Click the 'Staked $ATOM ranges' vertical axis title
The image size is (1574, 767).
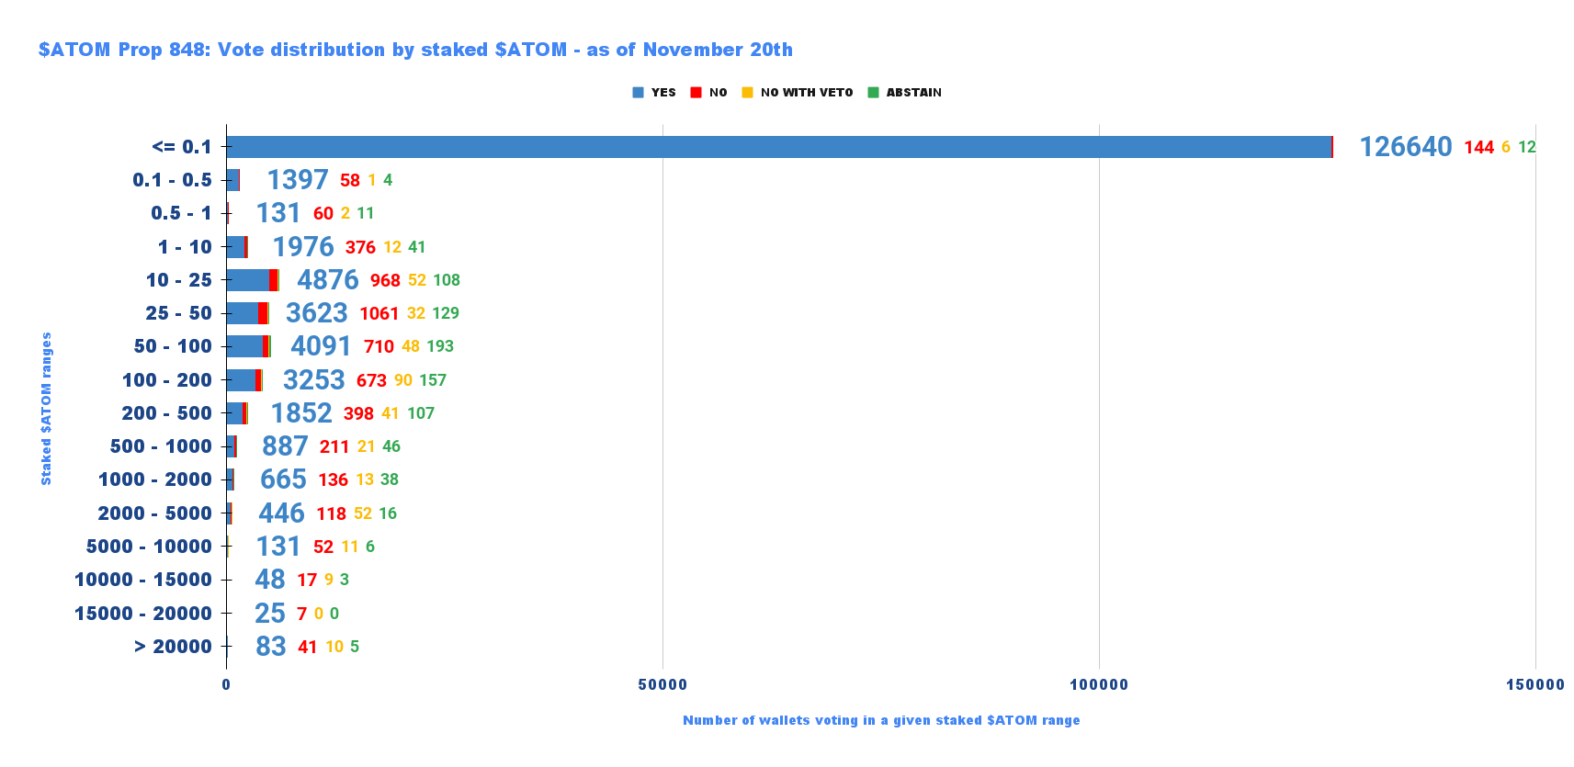[x=46, y=409]
